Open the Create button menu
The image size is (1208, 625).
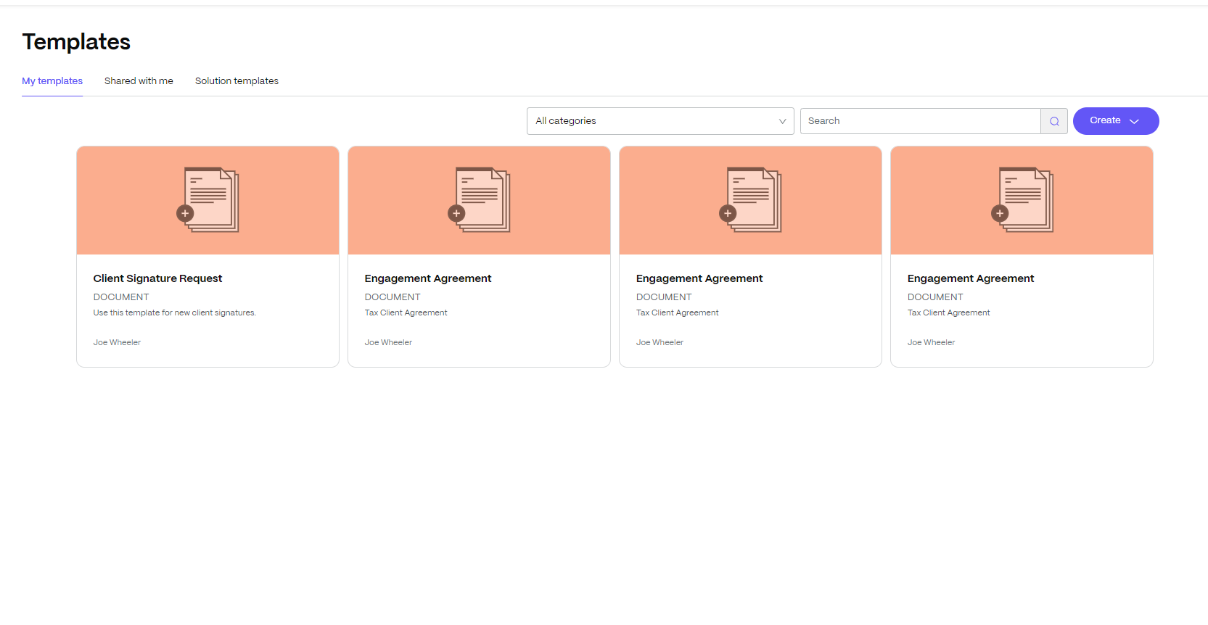(x=1116, y=121)
